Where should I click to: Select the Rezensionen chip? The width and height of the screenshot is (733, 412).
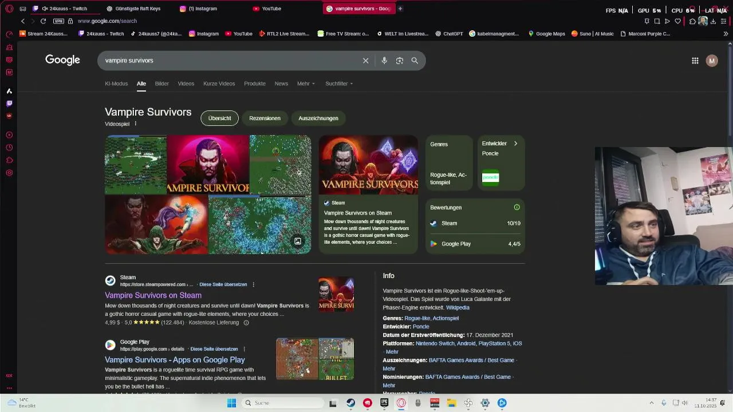tap(265, 118)
